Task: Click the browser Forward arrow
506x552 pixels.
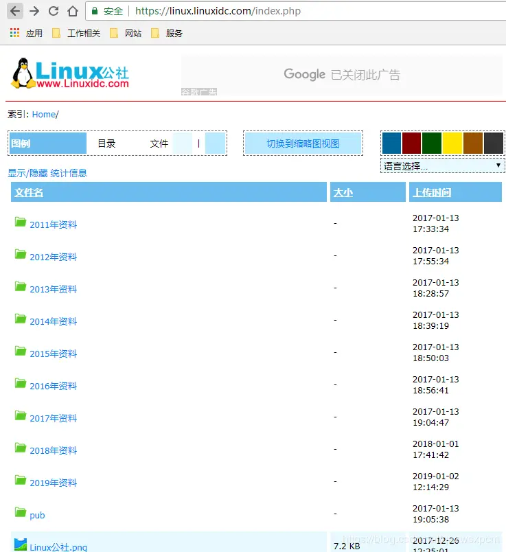Action: pos(34,11)
